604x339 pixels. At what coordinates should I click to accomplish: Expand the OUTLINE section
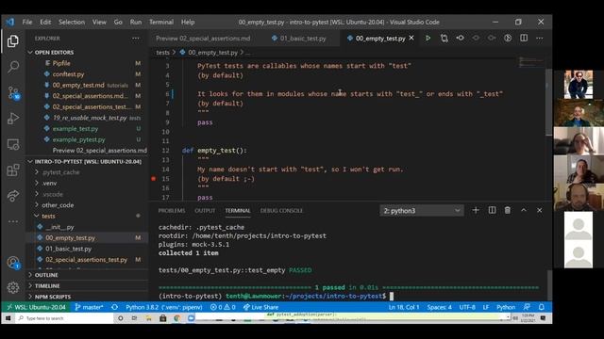pyautogui.click(x=46, y=275)
